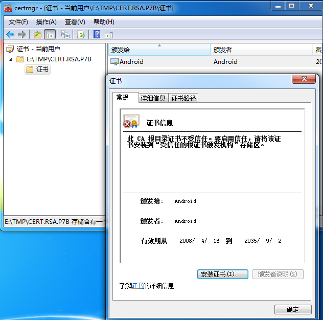Image resolution: width=323 pixels, height=320 pixels.
Task: Click the 确定 button
Action: pyautogui.click(x=293, y=309)
